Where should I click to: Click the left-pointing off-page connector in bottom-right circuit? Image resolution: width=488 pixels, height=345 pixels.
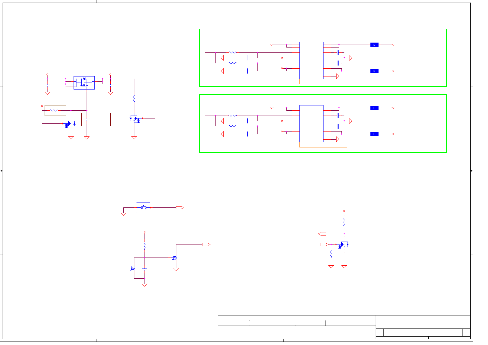point(322,234)
